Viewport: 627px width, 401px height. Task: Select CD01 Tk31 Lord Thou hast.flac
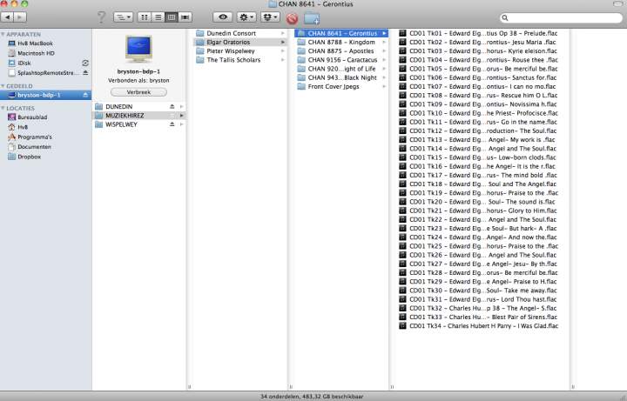click(x=482, y=299)
